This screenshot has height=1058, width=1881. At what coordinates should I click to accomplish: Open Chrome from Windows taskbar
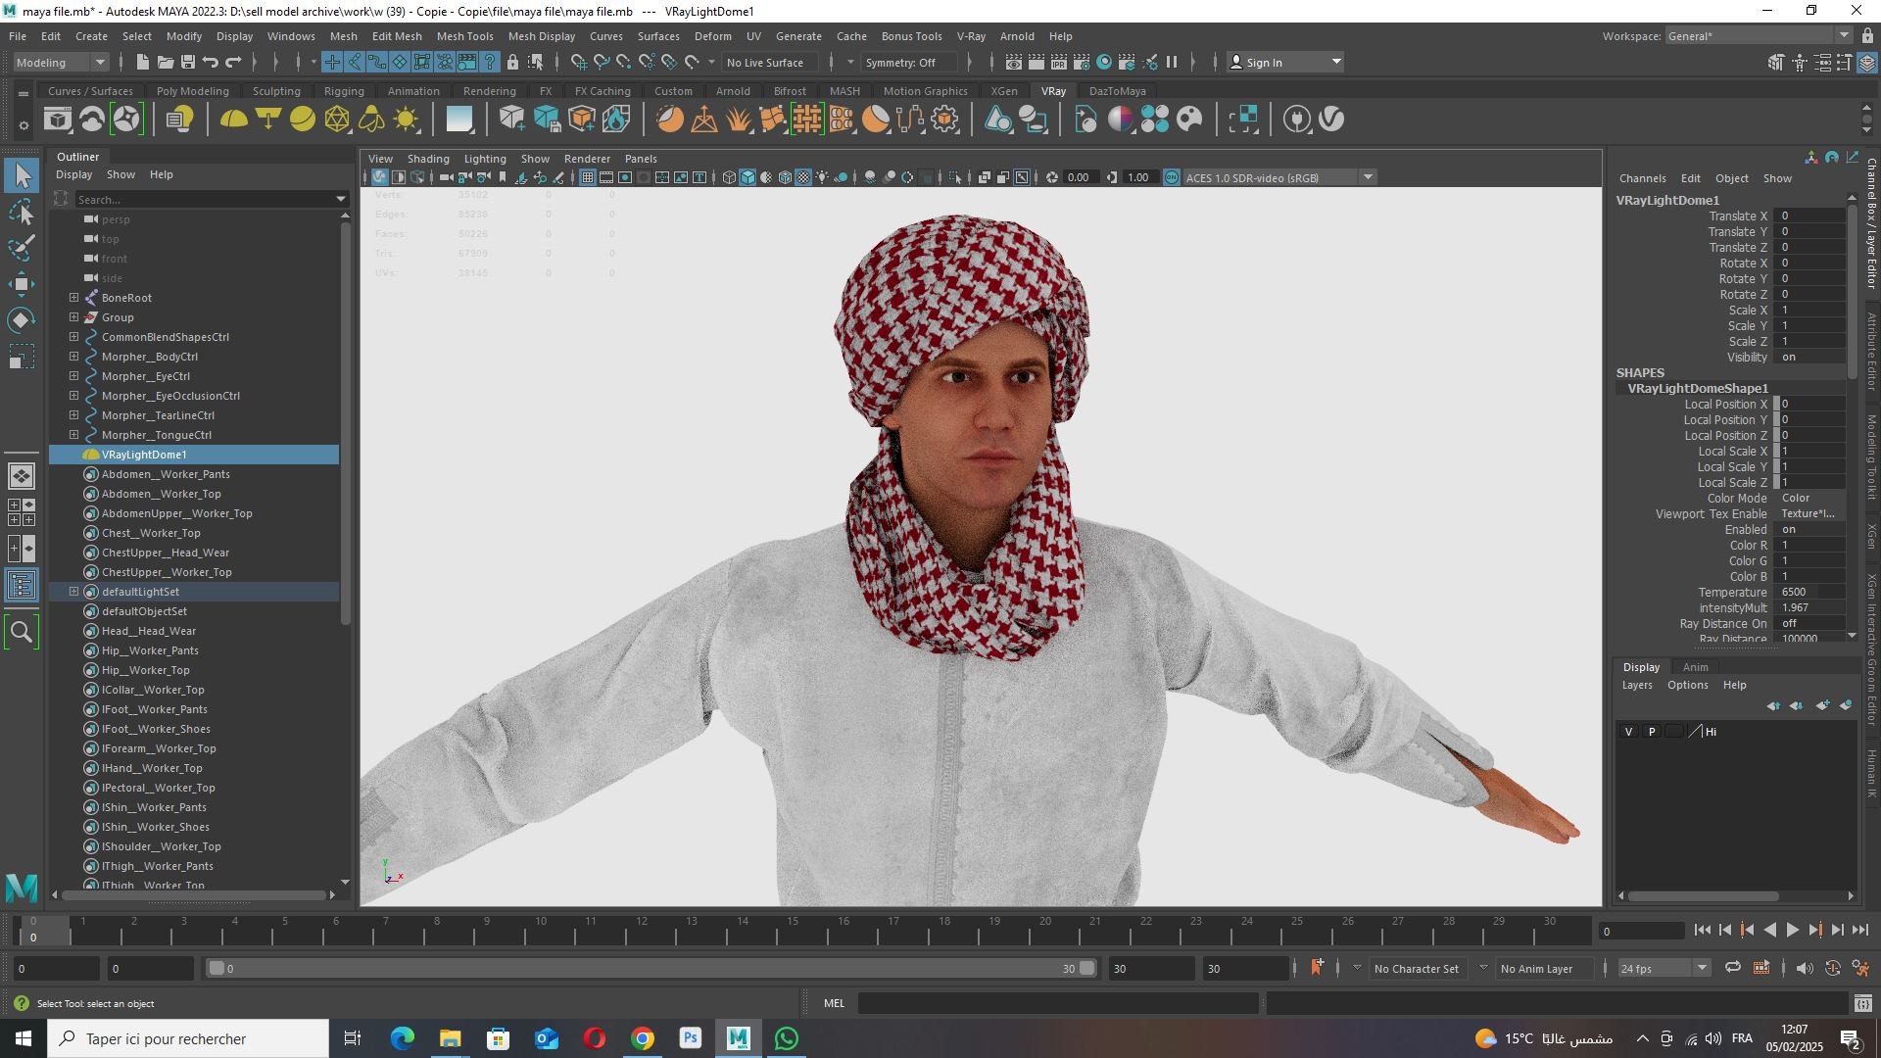(x=643, y=1038)
